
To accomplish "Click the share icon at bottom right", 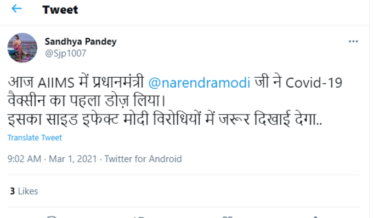I will tap(315, 216).
